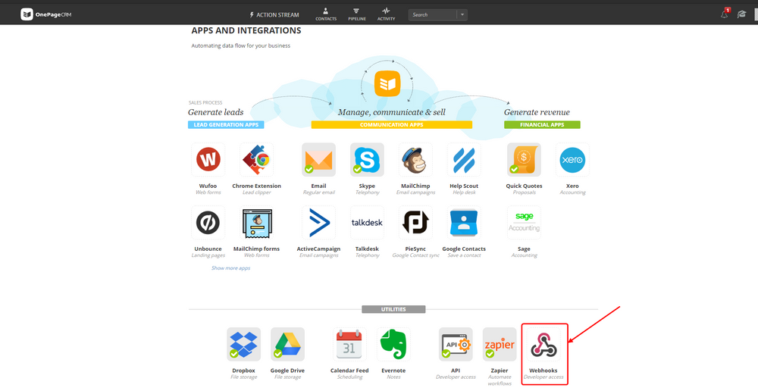Image resolution: width=758 pixels, height=391 pixels.
Task: Open the Evernote notes utility
Action: pos(393,344)
